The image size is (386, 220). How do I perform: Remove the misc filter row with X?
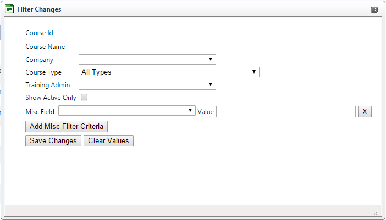[365, 112]
